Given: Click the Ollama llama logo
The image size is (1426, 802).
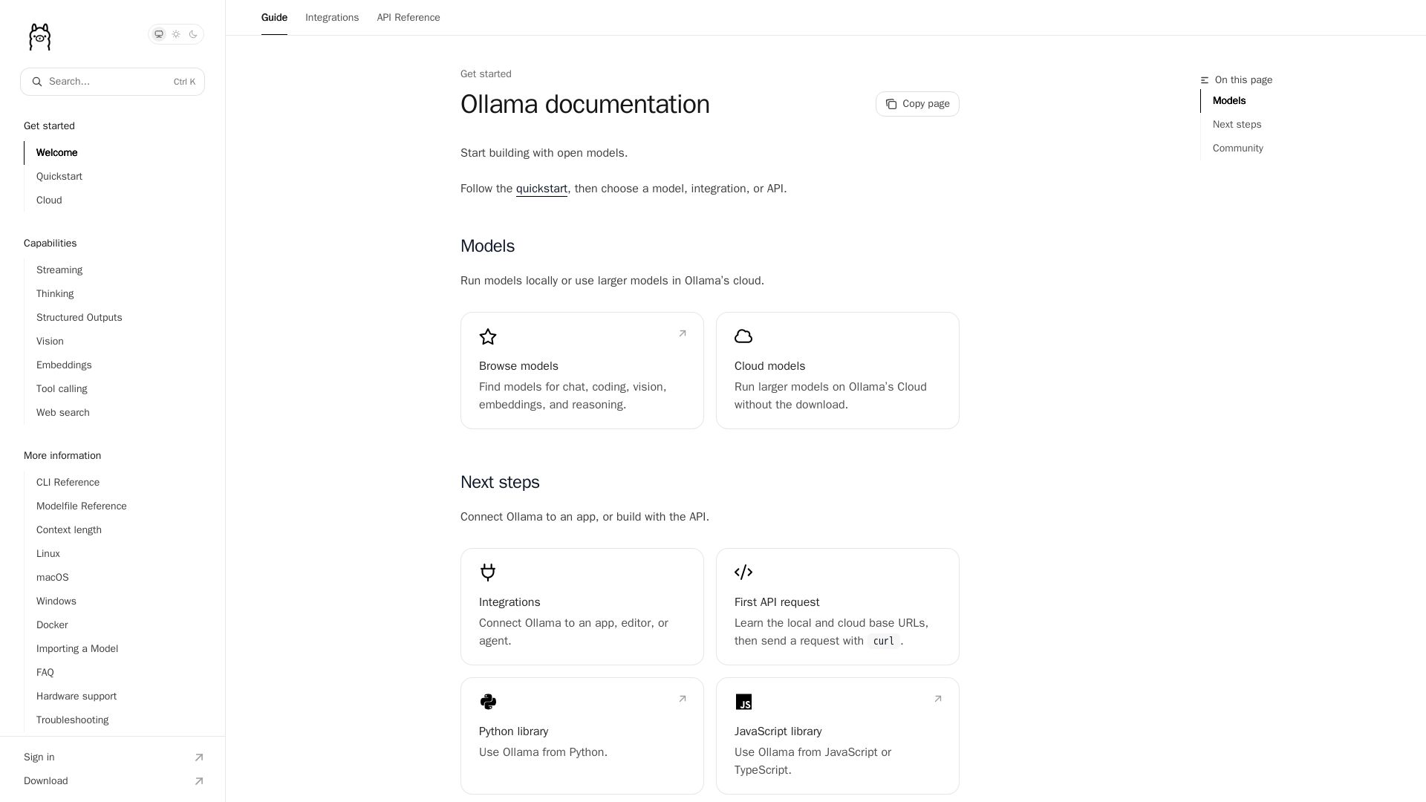Looking at the screenshot, I should pos(39,36).
